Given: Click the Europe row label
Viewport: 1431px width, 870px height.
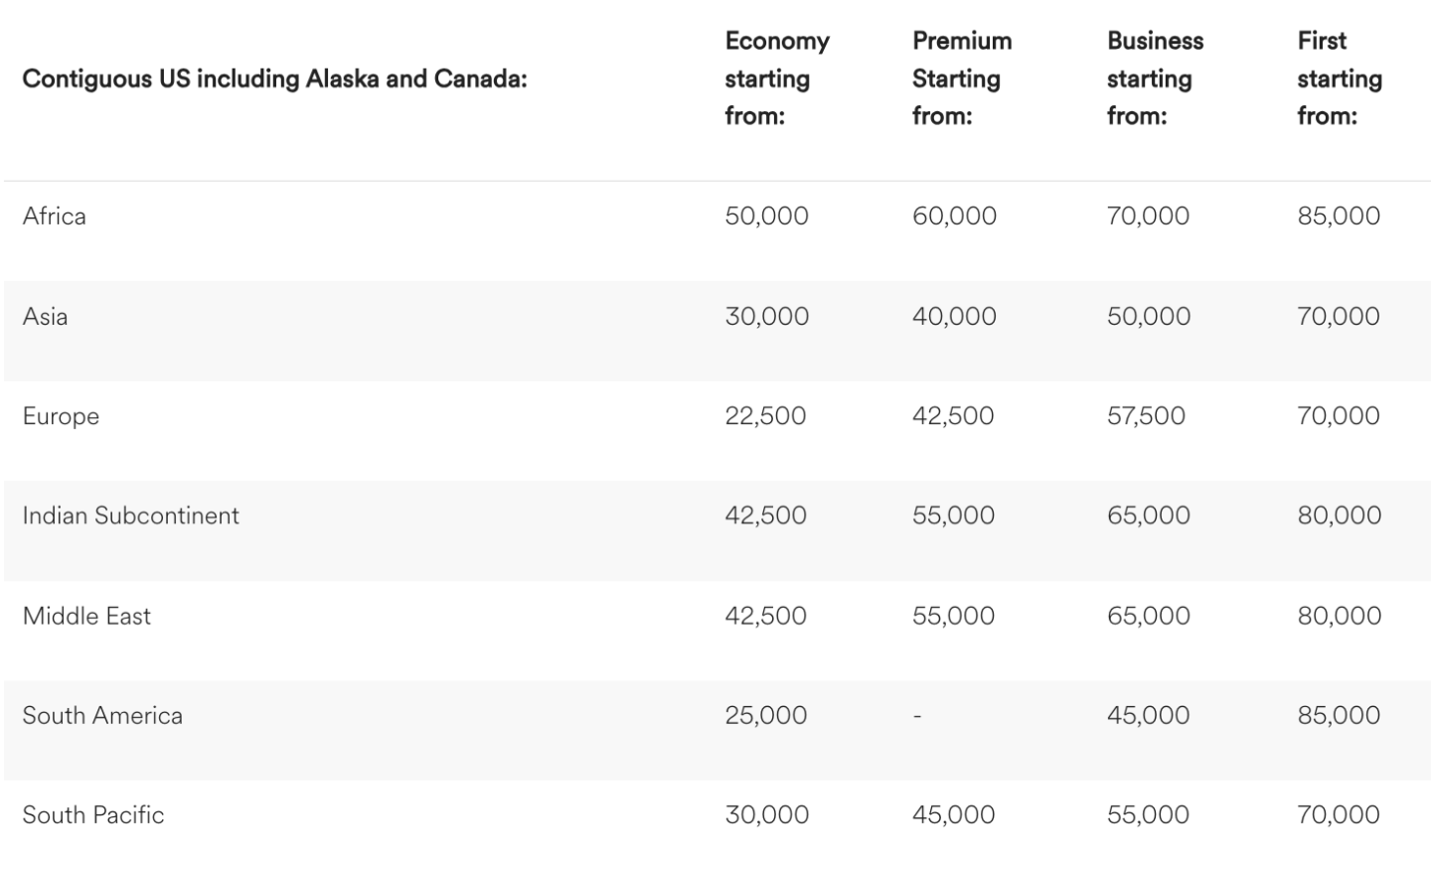Looking at the screenshot, I should point(61,416).
